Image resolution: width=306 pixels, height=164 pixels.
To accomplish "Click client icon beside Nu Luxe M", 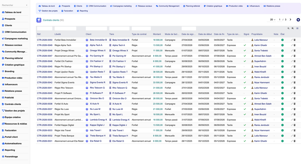I will pos(87,109).
